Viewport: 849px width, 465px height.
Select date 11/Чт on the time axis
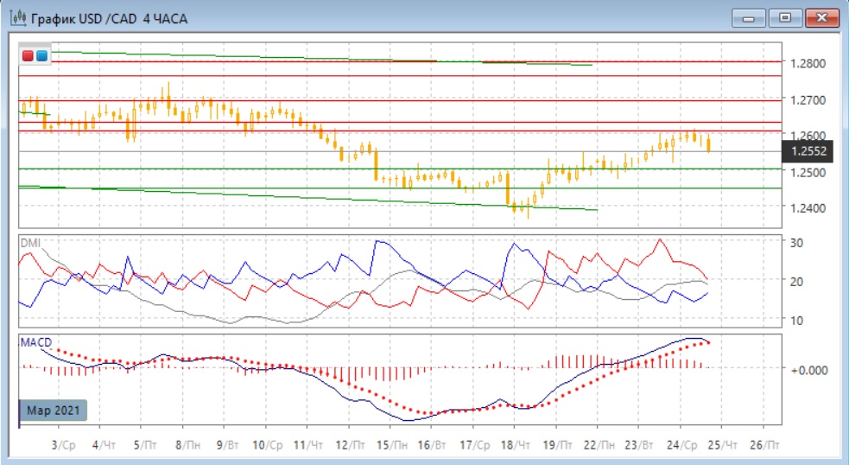[x=308, y=445]
